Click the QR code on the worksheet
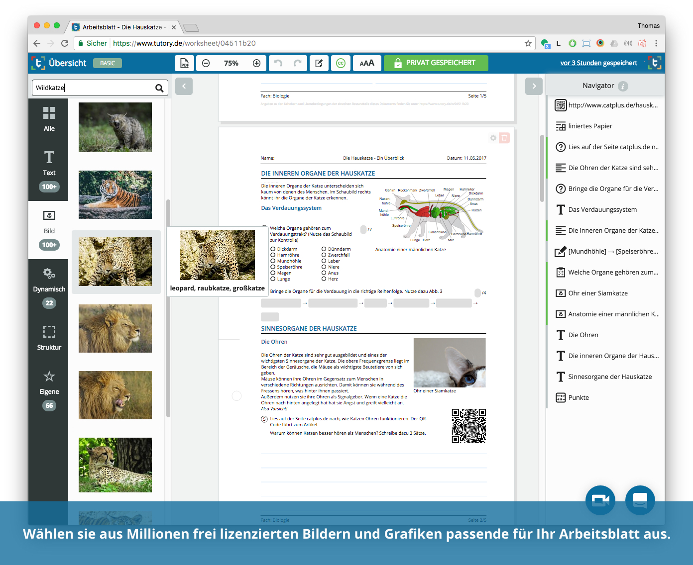This screenshot has height=565, width=693. [468, 426]
